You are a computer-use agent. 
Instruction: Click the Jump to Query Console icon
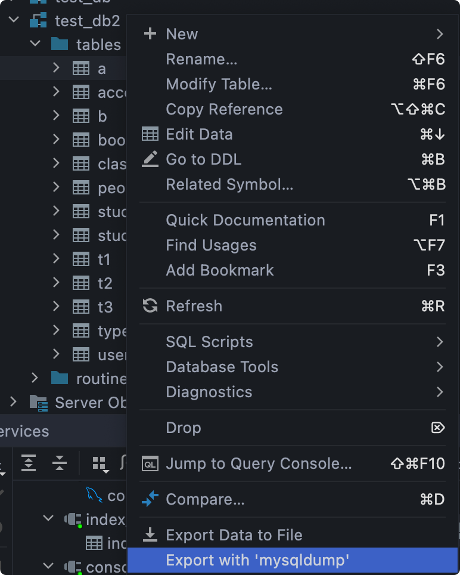150,463
